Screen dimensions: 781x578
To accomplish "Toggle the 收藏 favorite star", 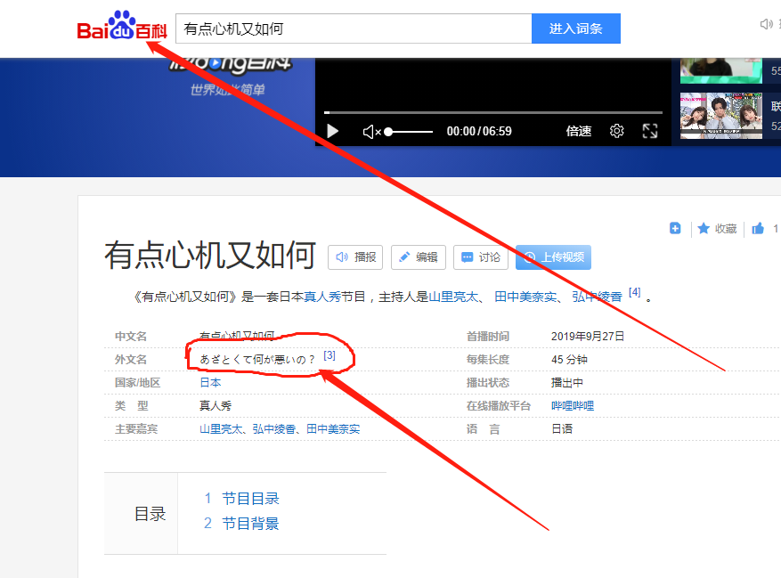I will (x=716, y=228).
